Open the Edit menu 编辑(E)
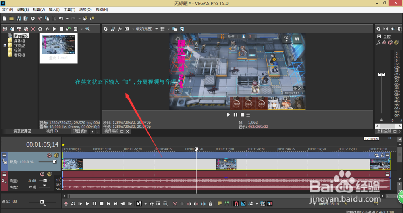403x213 pixels. coord(23,10)
